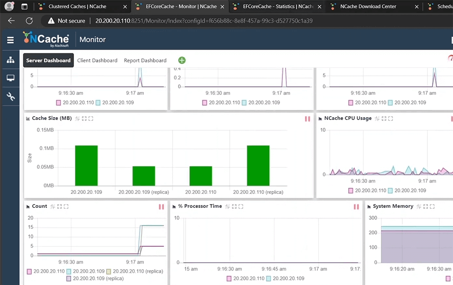Switch to EFCoreCache - Statistics browser tab

click(x=278, y=7)
